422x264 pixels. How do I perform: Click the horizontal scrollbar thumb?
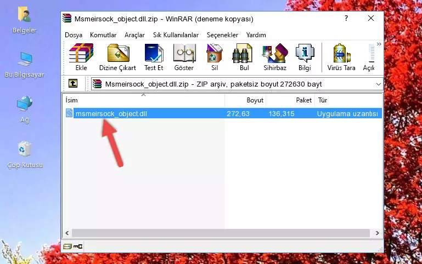pyautogui.click(x=221, y=233)
